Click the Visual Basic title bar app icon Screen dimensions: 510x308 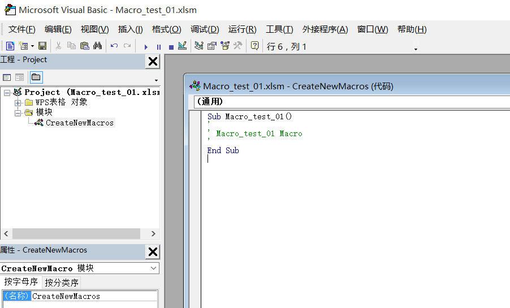coord(10,10)
